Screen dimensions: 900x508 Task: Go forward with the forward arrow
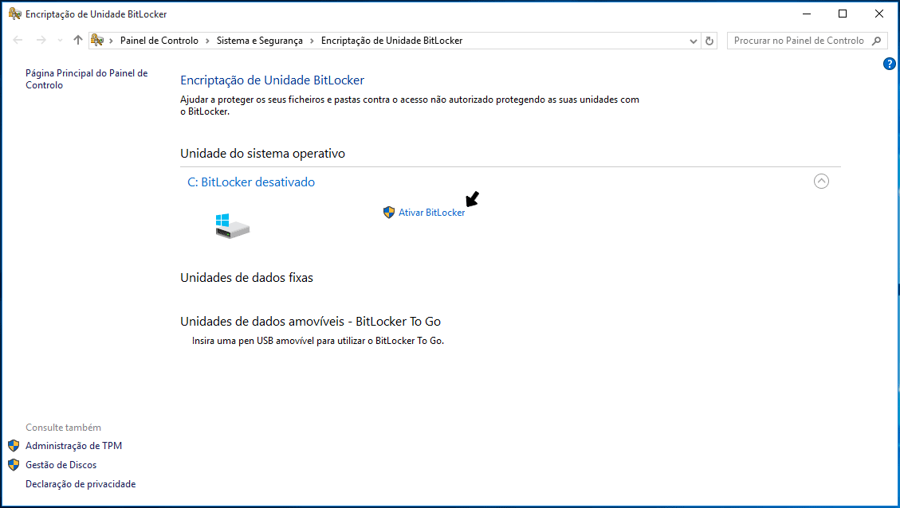pyautogui.click(x=41, y=40)
